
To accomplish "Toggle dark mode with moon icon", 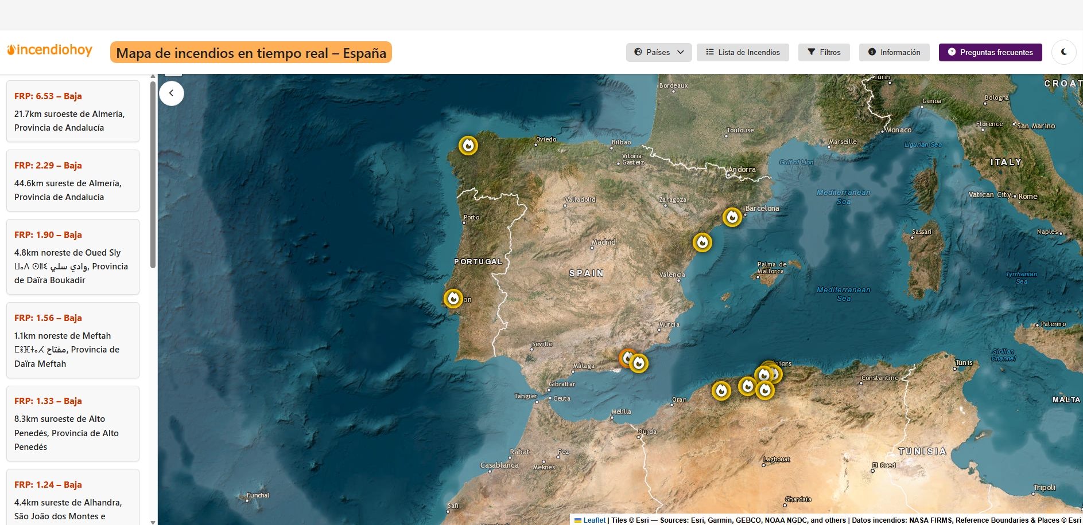I will (x=1063, y=52).
